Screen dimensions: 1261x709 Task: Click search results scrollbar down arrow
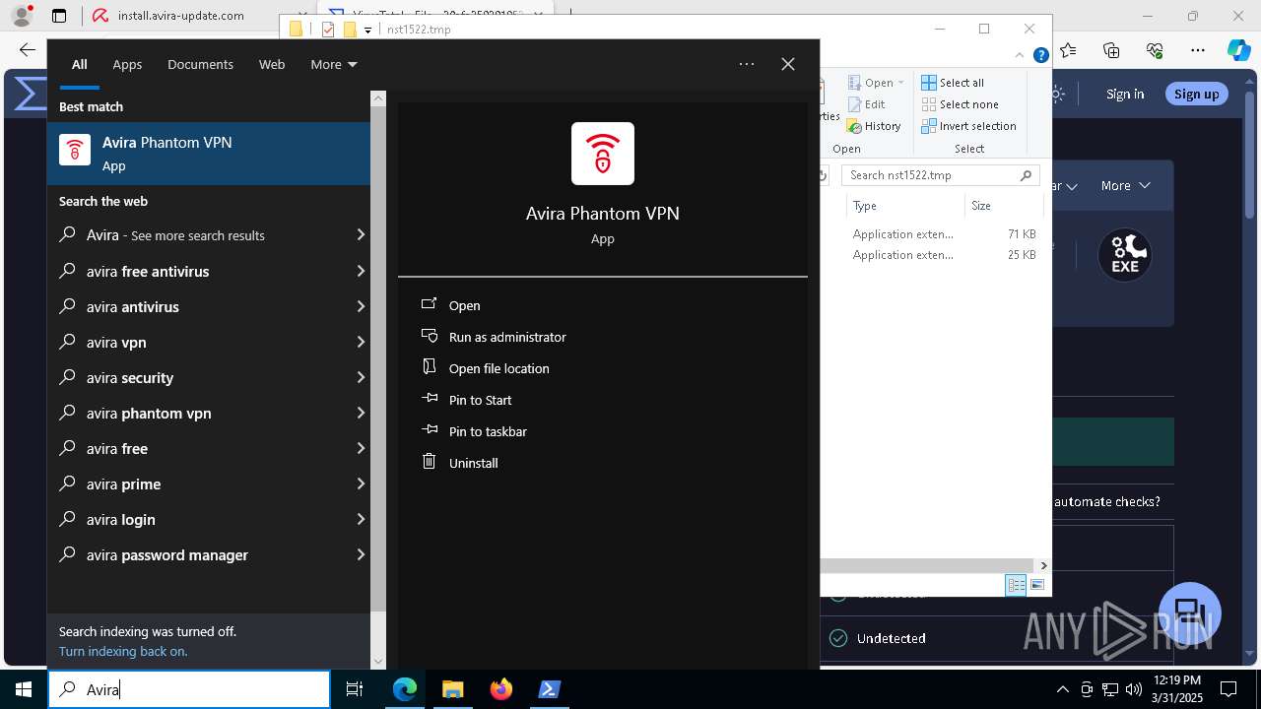tap(378, 661)
